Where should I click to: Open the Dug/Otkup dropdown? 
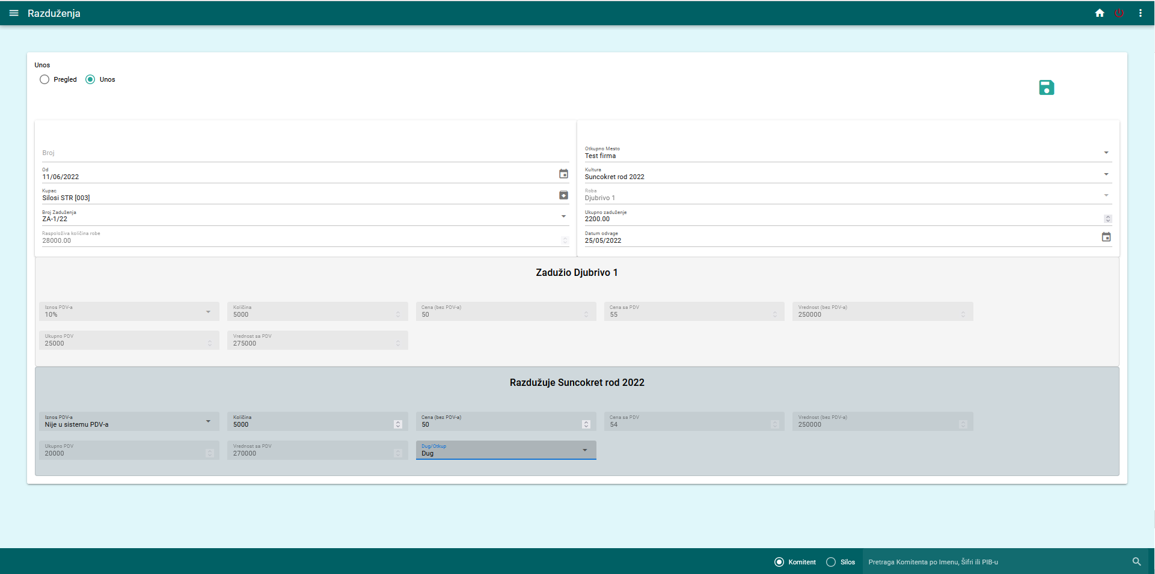coord(584,450)
